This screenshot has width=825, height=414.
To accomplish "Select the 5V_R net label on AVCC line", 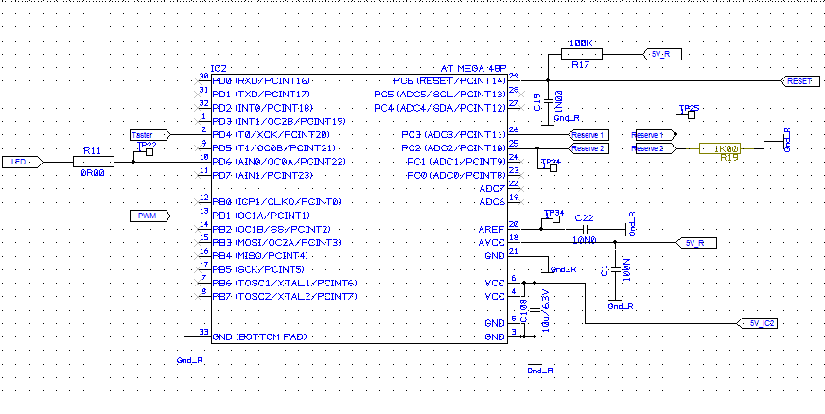I will click(695, 243).
